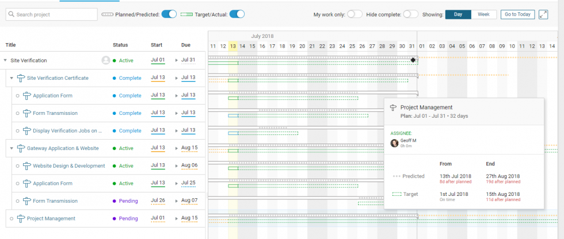Click Pending status of Project Management row

125,218
